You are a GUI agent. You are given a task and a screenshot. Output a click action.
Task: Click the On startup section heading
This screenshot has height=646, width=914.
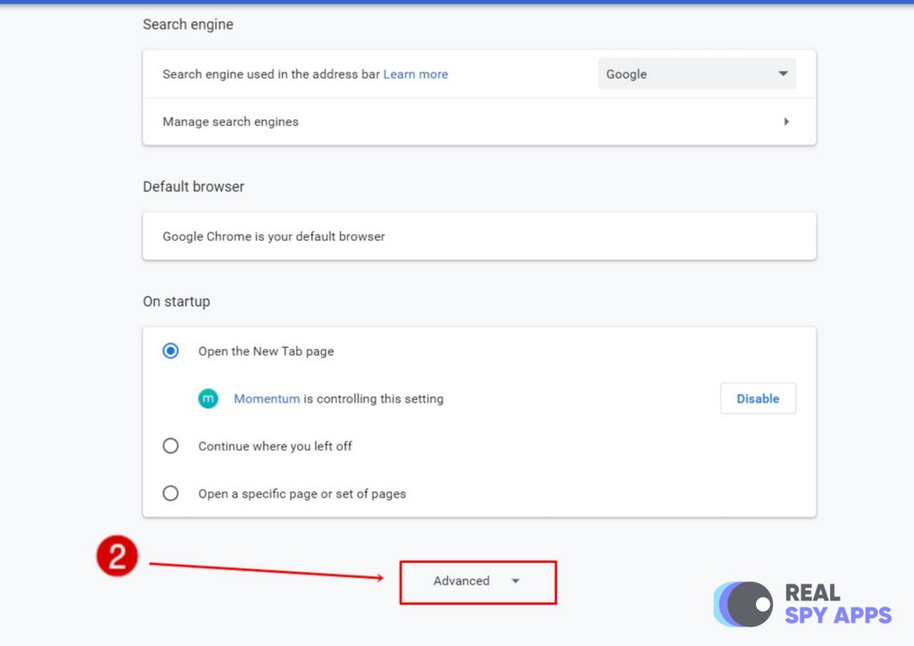[177, 302]
